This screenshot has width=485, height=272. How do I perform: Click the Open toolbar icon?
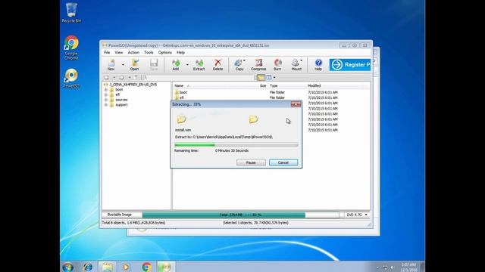pyautogui.click(x=135, y=65)
